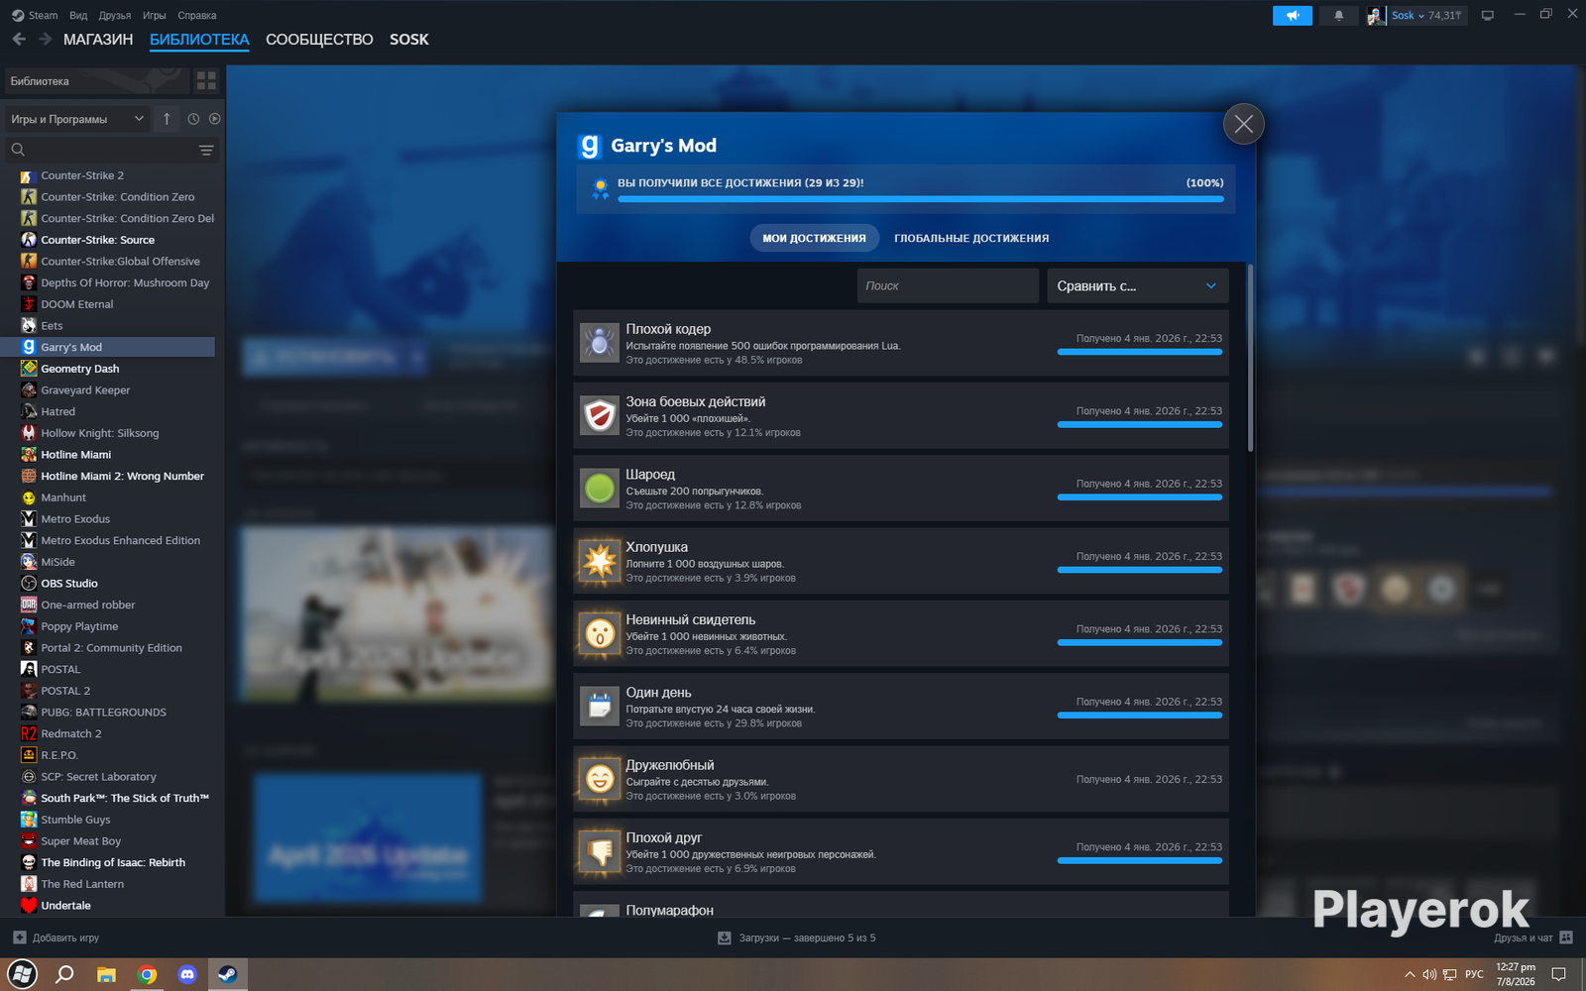Click the Плохой друг thumbs-down icon
The width and height of the screenshot is (1586, 991).
pos(600,851)
